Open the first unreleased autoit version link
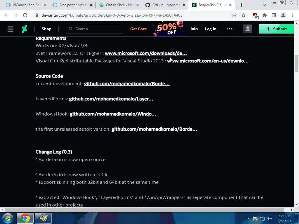This screenshot has height=224, width=299. click(154, 129)
